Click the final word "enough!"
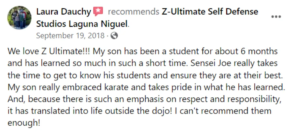The image size is (291, 133). pos(24,122)
